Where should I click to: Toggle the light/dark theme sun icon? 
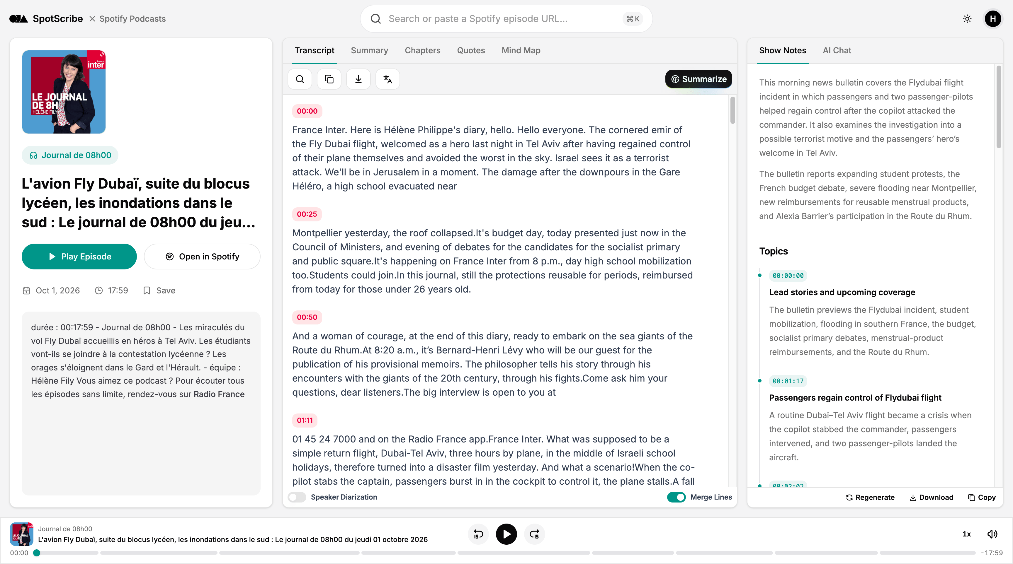click(967, 19)
